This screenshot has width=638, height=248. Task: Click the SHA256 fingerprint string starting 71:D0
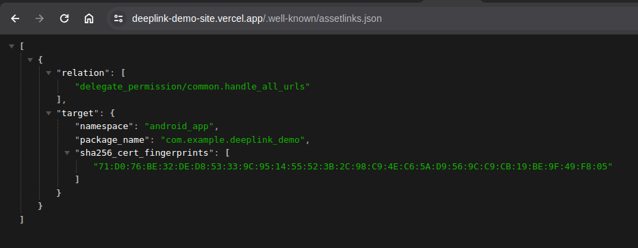point(353,167)
